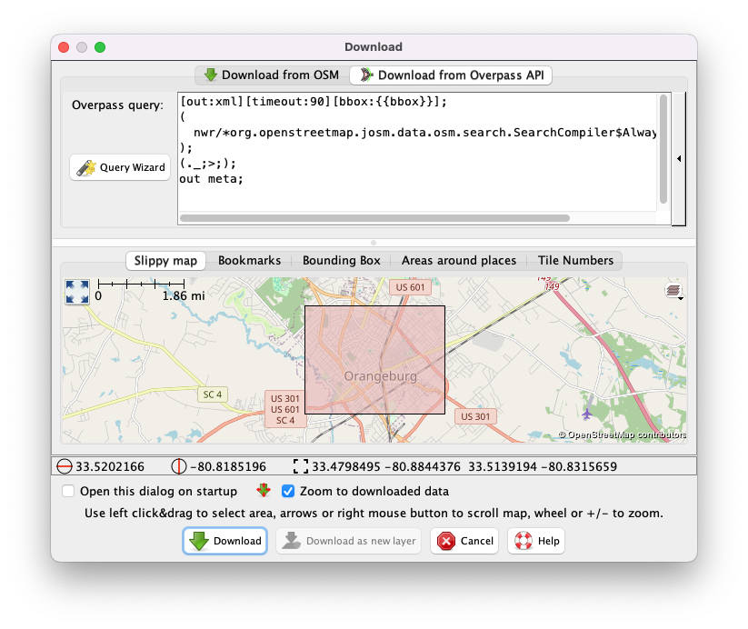Switch to the Bookmarks tab
Screen dimensions: 748x629
(x=249, y=261)
